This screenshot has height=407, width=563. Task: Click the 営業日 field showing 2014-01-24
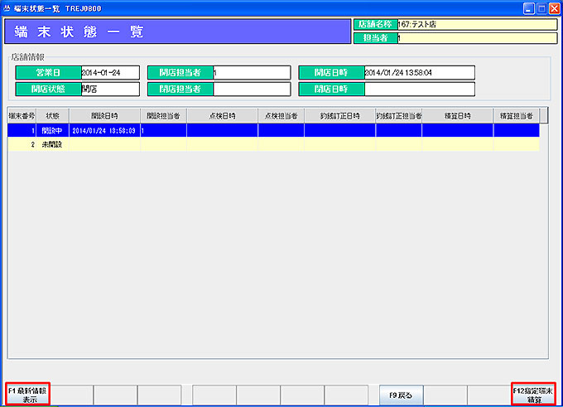pos(109,72)
